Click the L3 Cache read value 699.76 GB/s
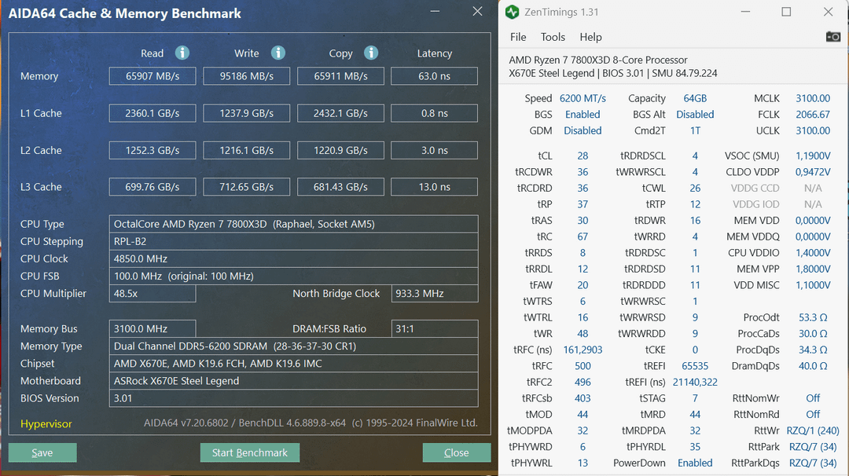Image resolution: width=849 pixels, height=476 pixels. click(x=153, y=187)
